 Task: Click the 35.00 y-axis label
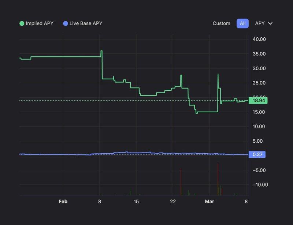259,54
